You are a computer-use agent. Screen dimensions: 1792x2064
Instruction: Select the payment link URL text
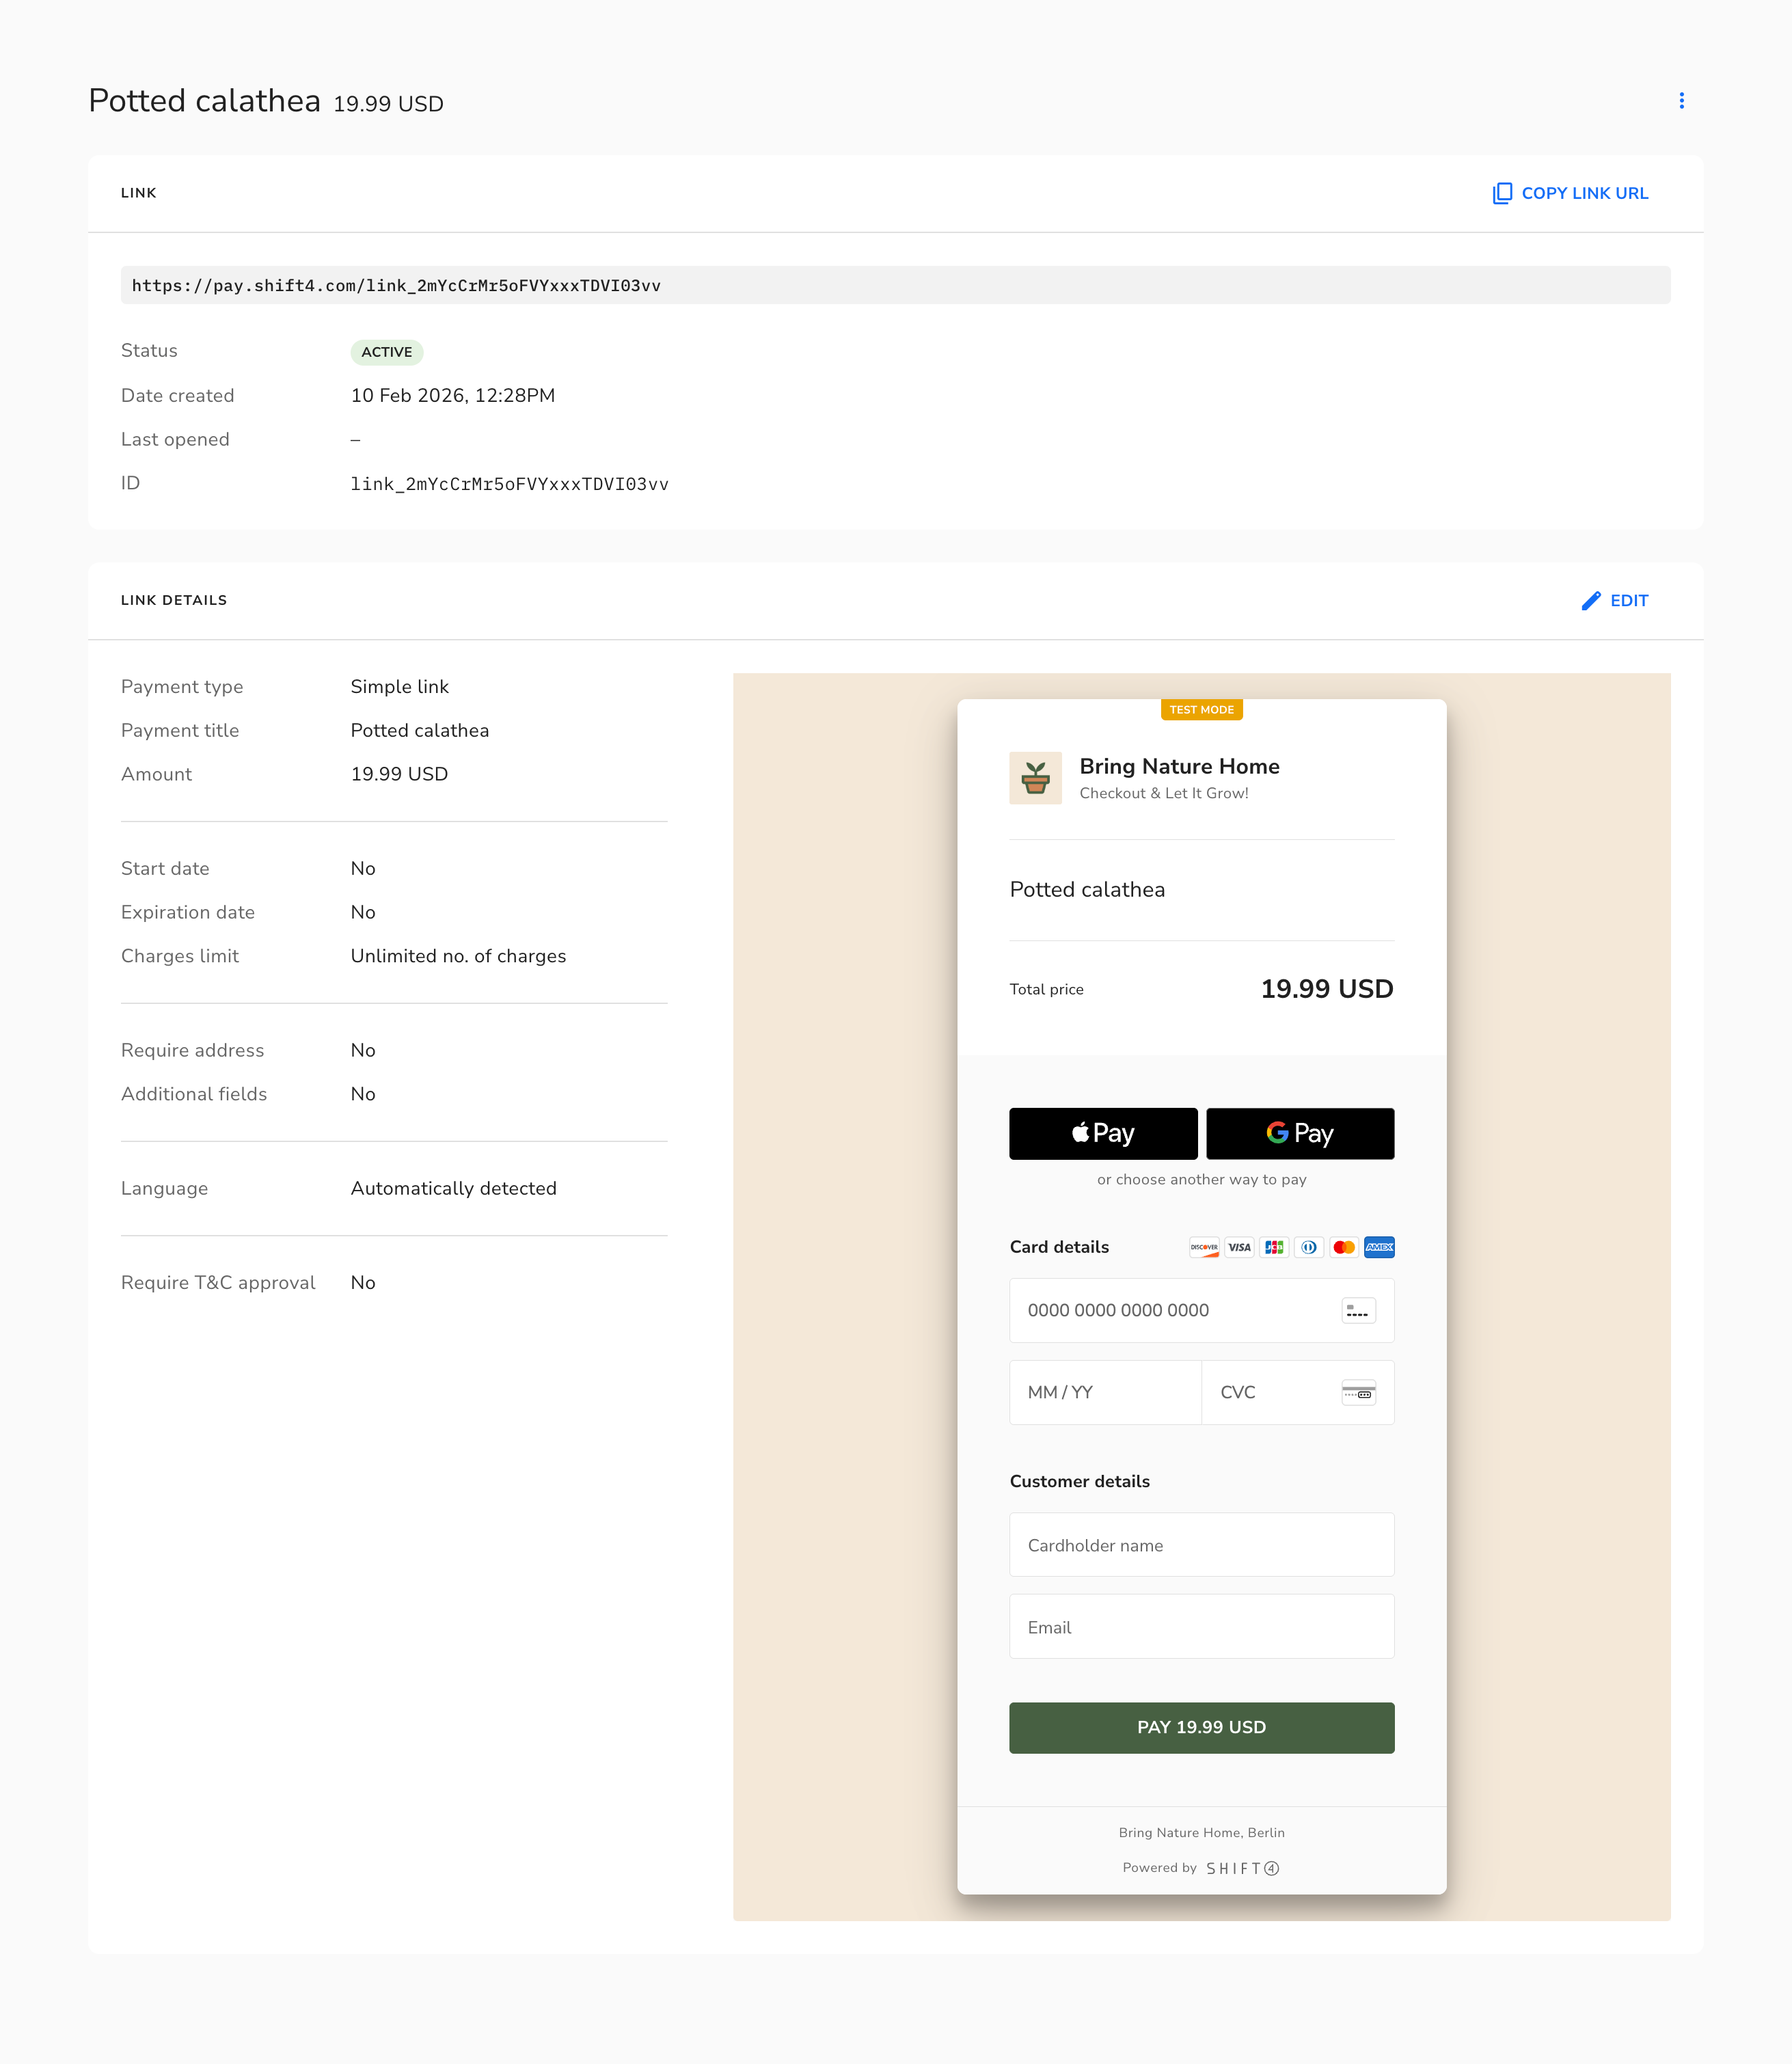(396, 285)
